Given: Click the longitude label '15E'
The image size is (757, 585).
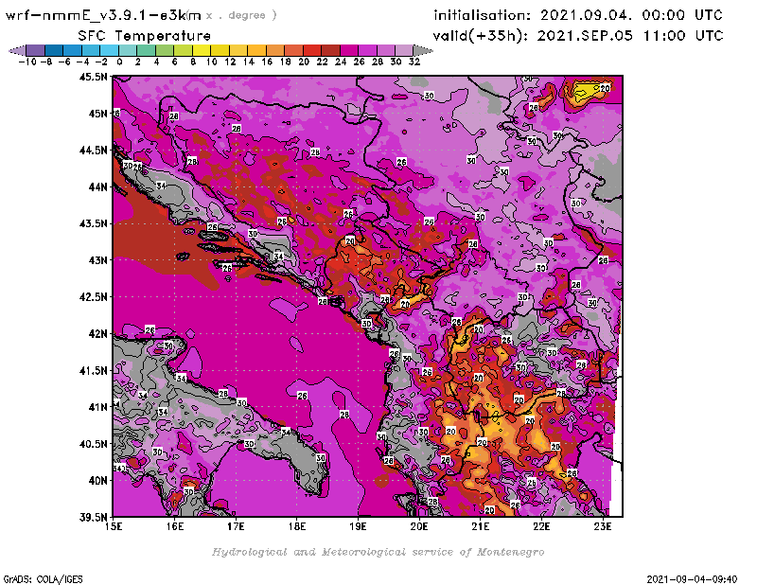Looking at the screenshot, I should point(114,526).
